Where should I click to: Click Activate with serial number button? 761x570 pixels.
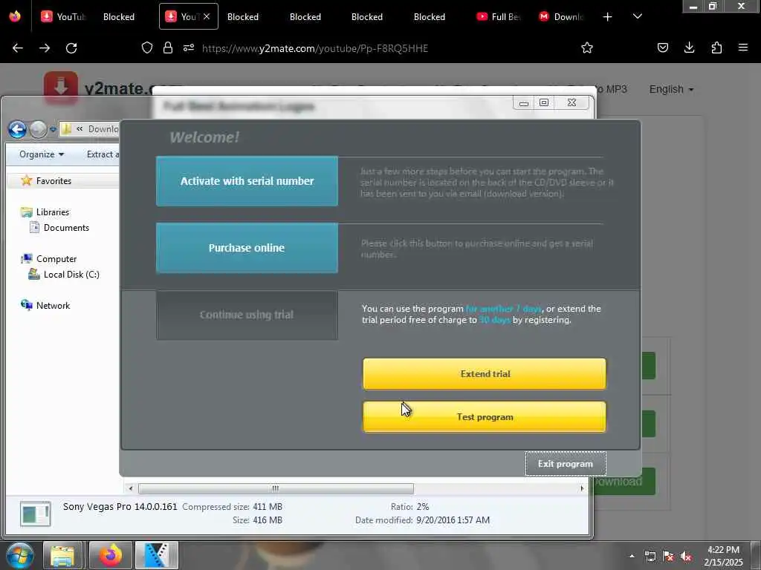[247, 181]
